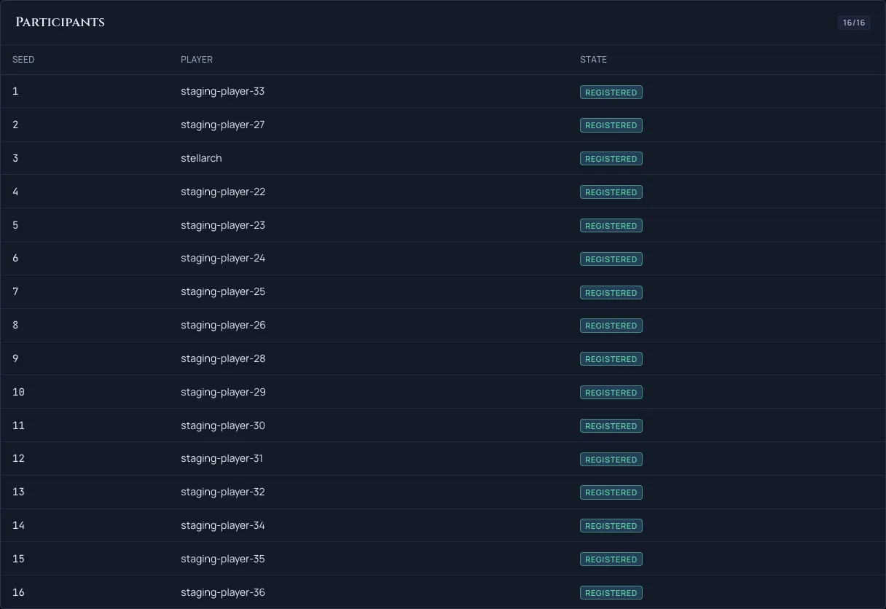Select player staging-player-24

click(x=223, y=259)
